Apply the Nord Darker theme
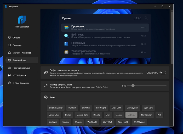 (146, 115)
